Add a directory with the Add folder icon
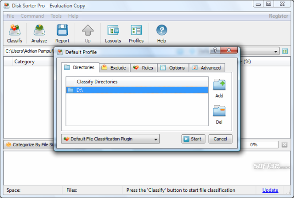 click(x=219, y=85)
